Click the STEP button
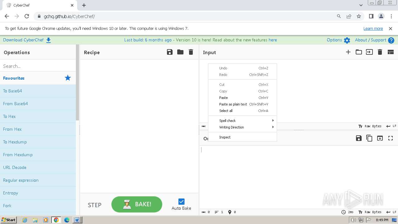This screenshot has width=398, height=224. [x=95, y=205]
